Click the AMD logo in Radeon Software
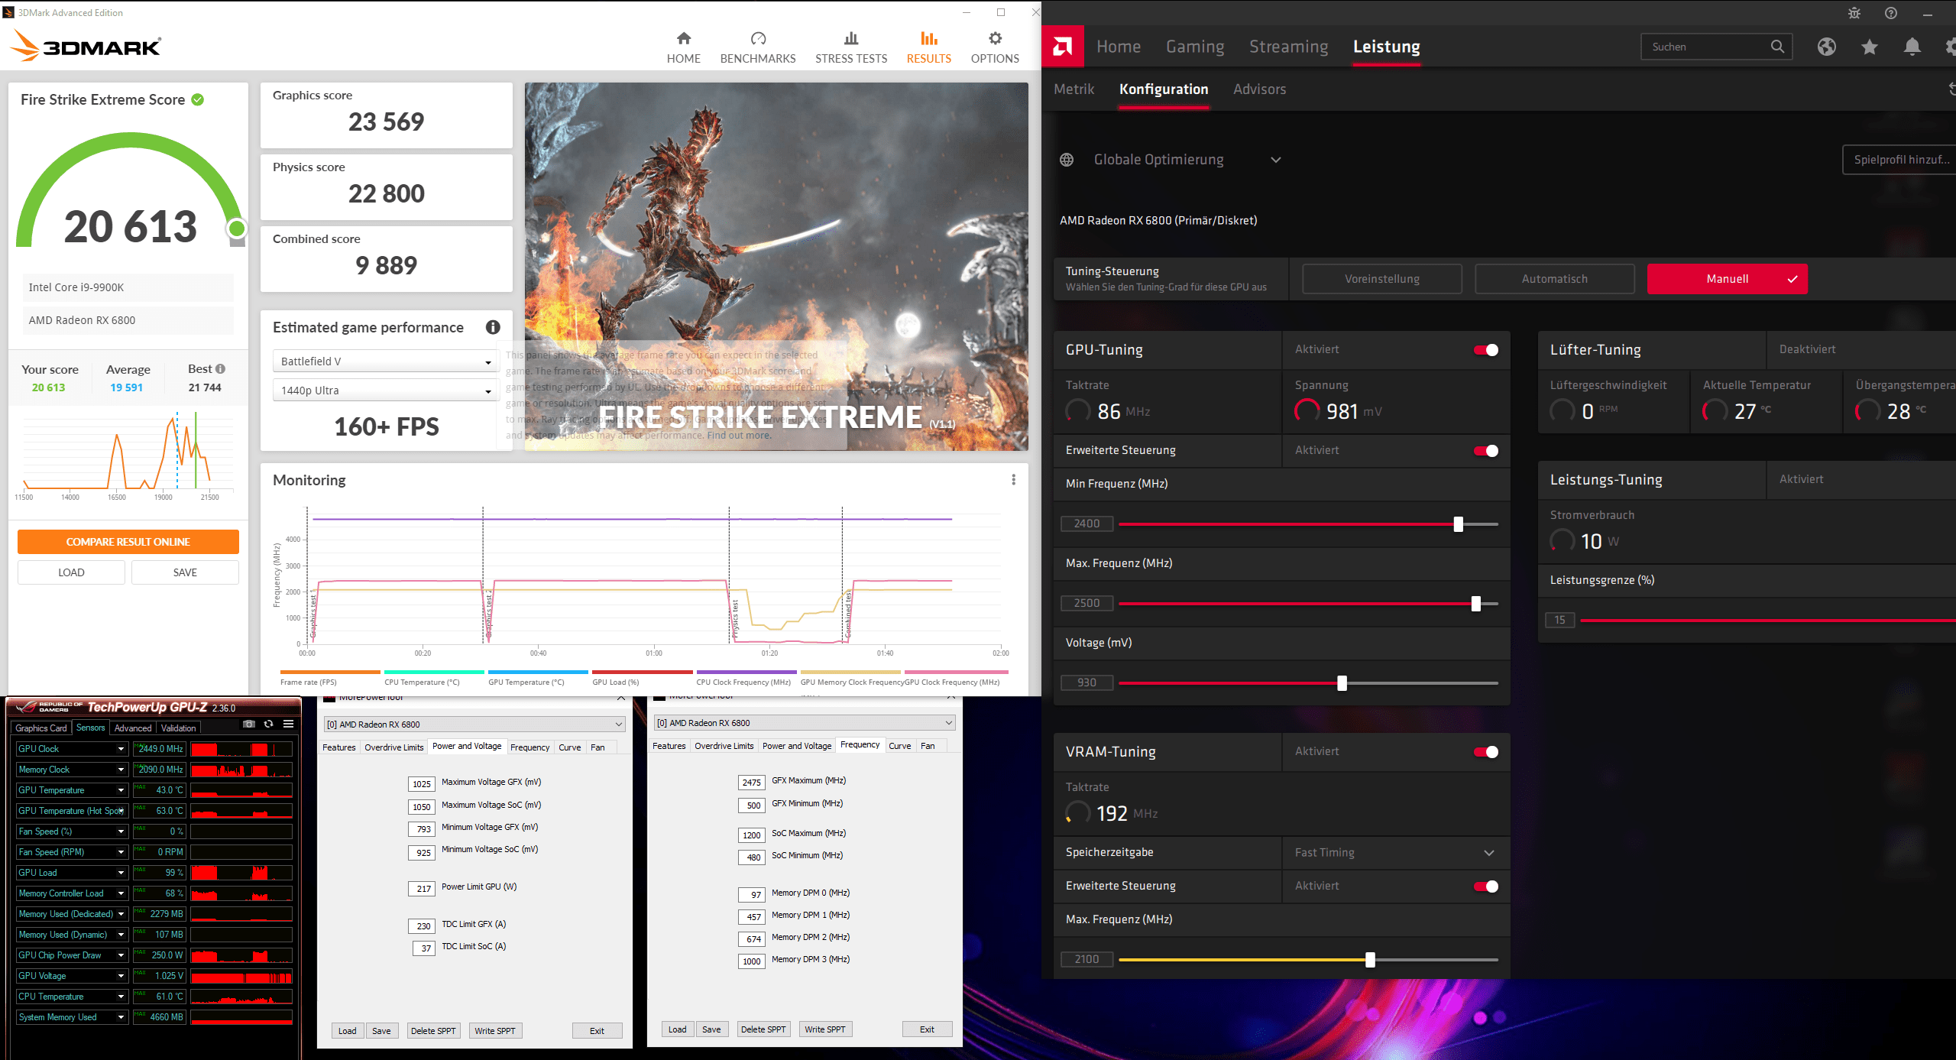Viewport: 1956px width, 1060px height. click(1062, 47)
